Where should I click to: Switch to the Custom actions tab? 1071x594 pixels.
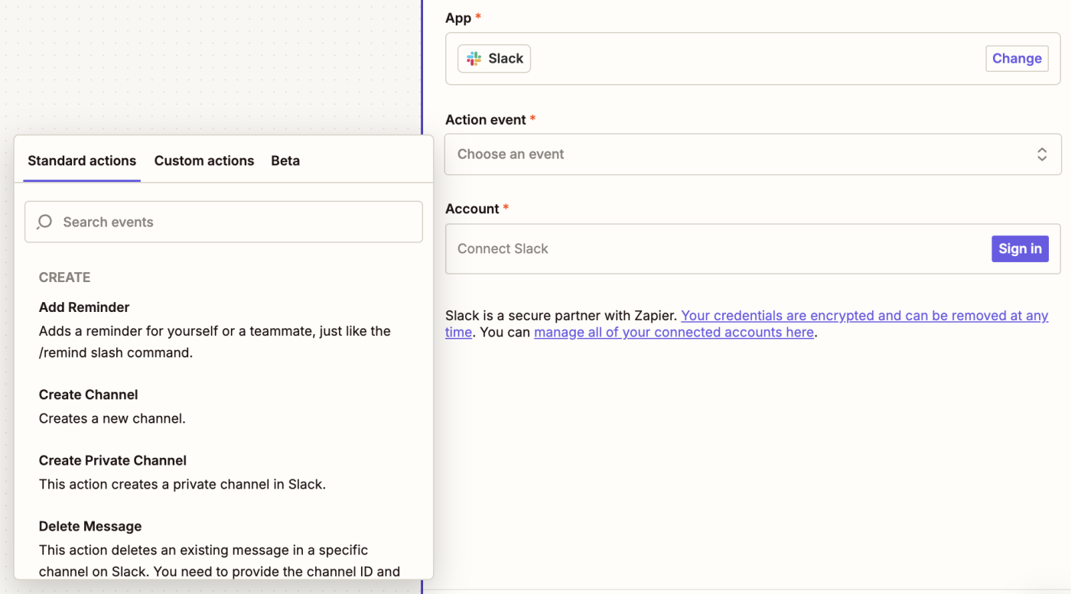(x=204, y=161)
